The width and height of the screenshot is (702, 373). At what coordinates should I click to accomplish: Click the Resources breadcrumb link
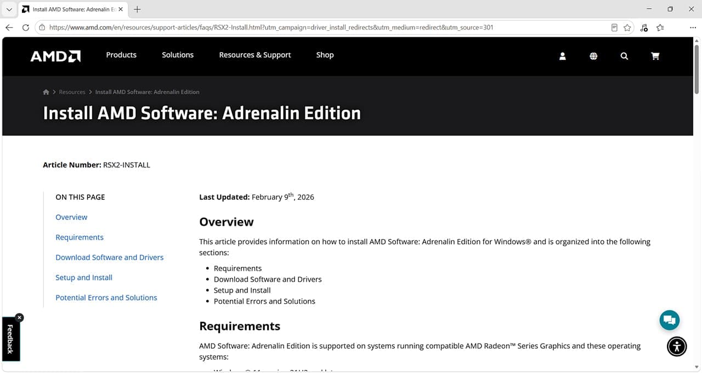pos(72,92)
